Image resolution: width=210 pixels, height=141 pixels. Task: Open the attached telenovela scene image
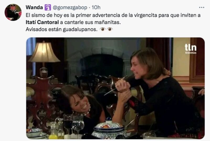(115, 88)
